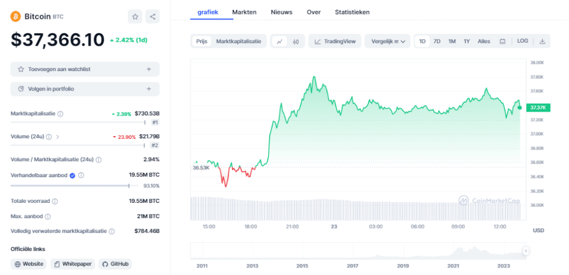Click the 2021 timeline year marker
Viewport: 569px width, 275px height.
click(x=453, y=266)
